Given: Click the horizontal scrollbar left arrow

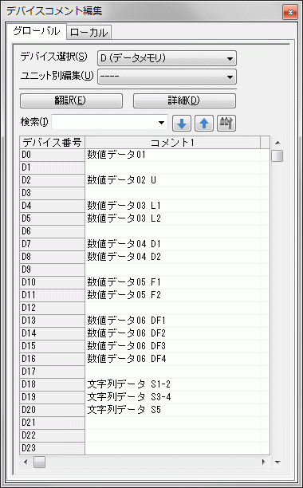Looking at the screenshot, I should click(26, 462).
